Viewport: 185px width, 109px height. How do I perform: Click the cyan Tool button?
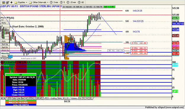point(10,56)
